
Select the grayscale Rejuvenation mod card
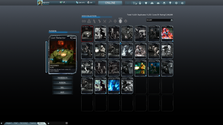154,33
